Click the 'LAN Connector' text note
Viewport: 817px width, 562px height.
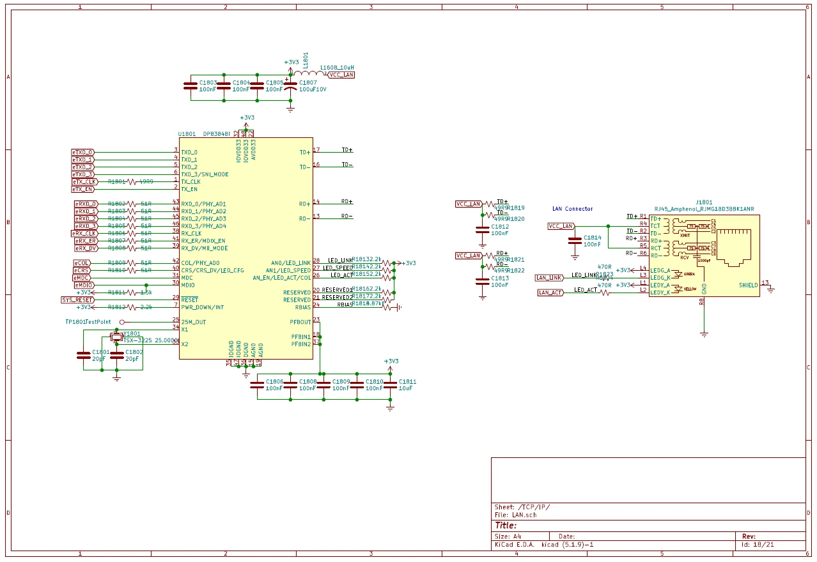click(x=572, y=209)
